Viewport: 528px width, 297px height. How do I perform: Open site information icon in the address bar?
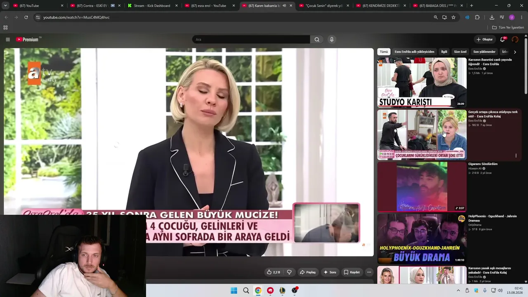(38, 17)
